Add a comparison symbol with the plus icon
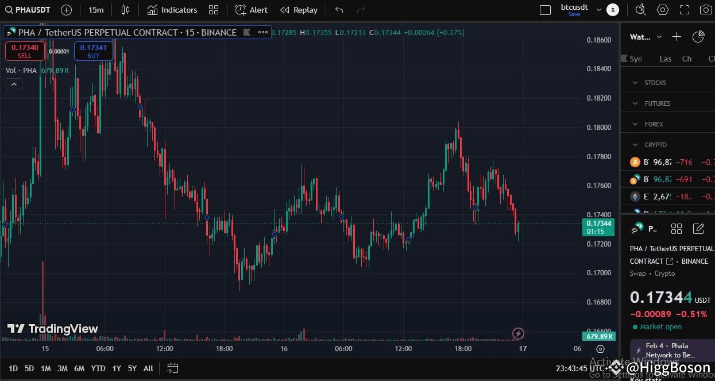The image size is (715, 381). tap(66, 10)
